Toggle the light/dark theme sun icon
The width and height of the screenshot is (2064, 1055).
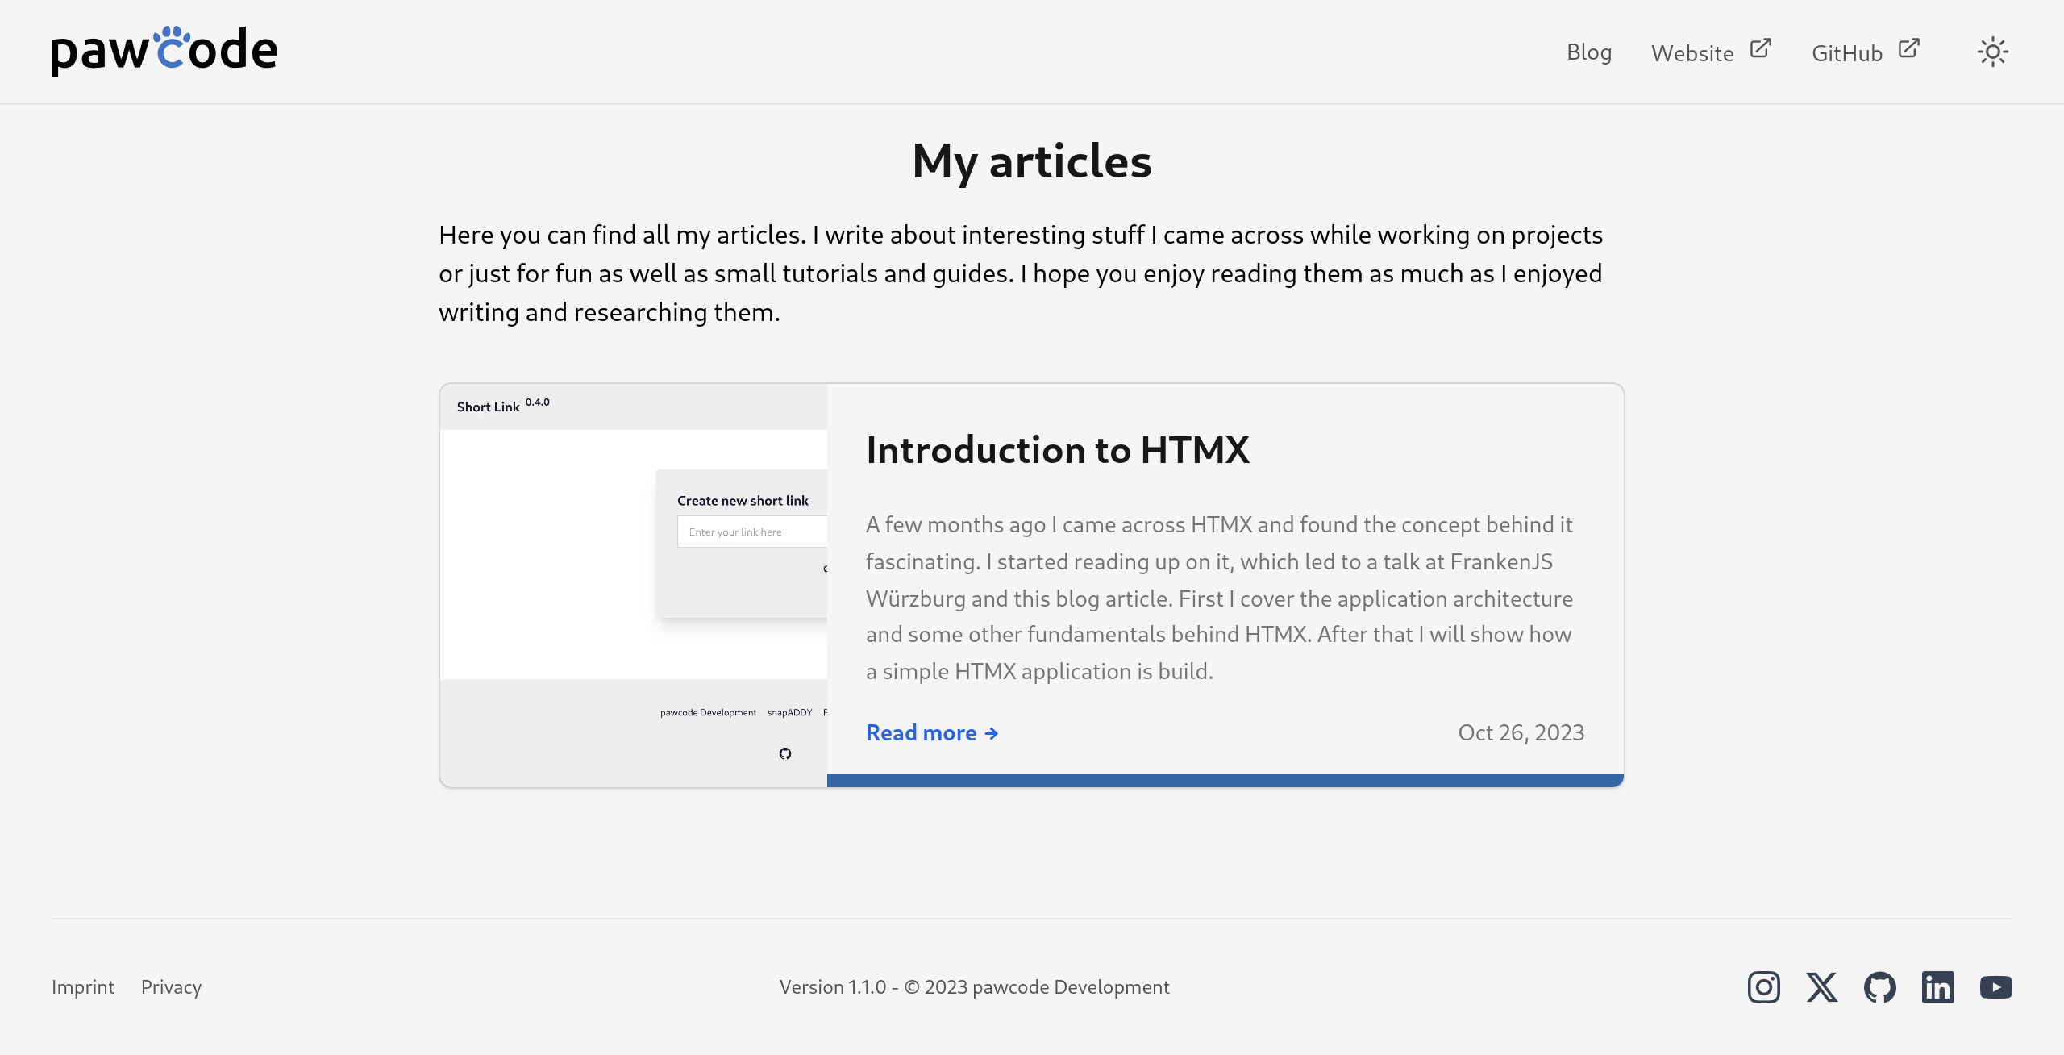pyautogui.click(x=1992, y=52)
